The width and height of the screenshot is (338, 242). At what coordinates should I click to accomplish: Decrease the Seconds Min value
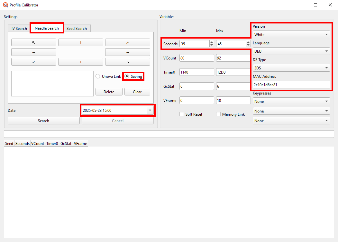coord(212,45)
